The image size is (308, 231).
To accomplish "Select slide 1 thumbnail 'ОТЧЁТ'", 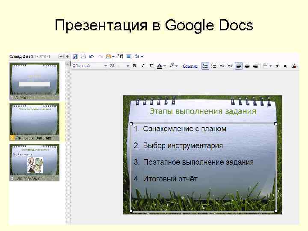I will pyautogui.click(x=34, y=81).
